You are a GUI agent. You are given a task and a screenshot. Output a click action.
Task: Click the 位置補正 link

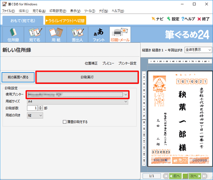point(91,63)
